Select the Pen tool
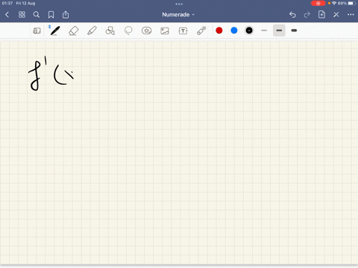Screen dimensions: 358x268 (55, 31)
